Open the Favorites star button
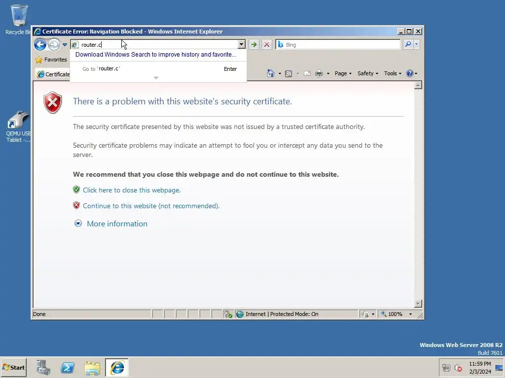Screen dimensions: 505x378 (x=51, y=60)
